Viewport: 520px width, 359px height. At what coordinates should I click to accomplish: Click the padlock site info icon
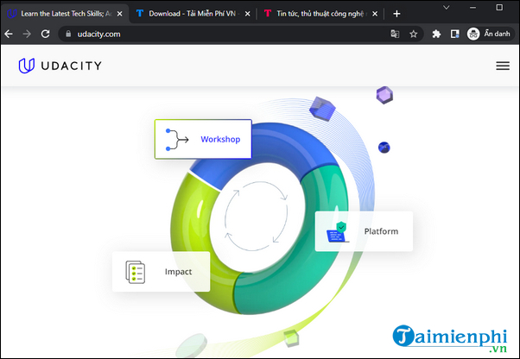pos(68,34)
